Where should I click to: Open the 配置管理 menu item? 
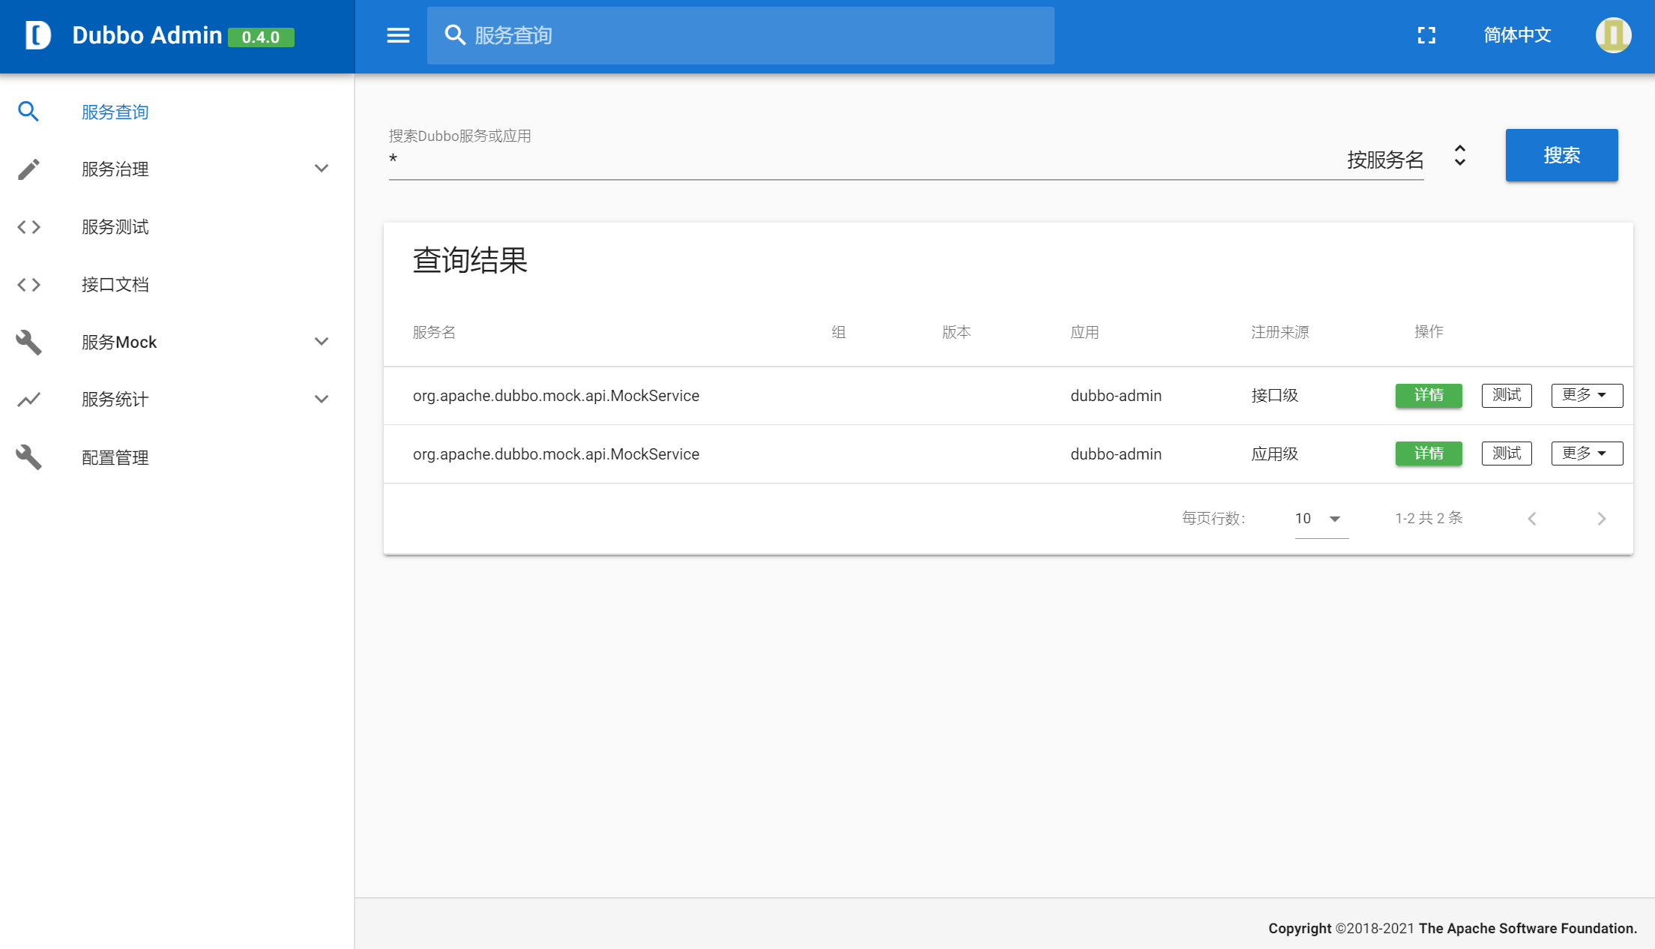pos(115,457)
